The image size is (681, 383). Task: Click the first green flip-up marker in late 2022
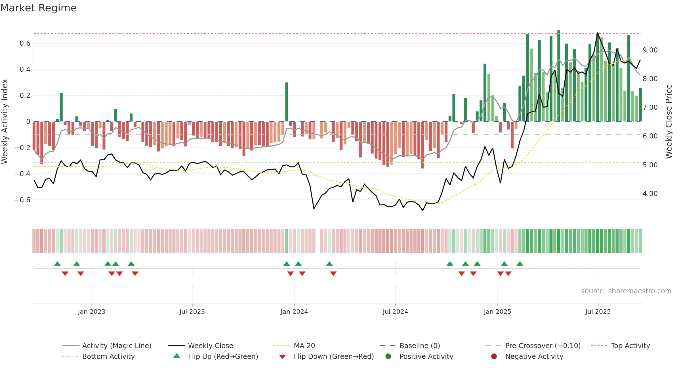click(x=57, y=264)
